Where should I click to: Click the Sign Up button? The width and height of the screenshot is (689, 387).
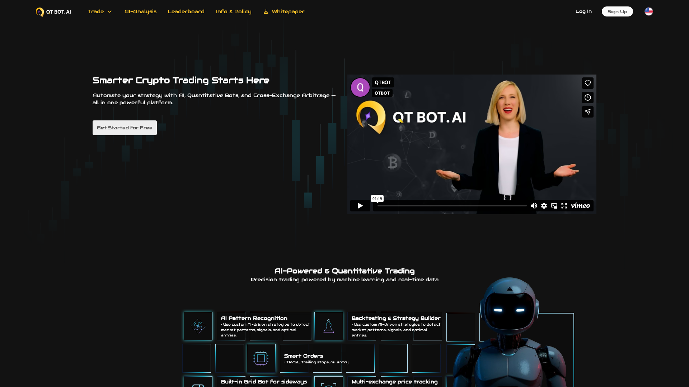(617, 11)
